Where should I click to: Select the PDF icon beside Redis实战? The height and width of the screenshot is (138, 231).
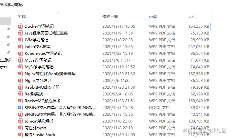[x=20, y=94]
